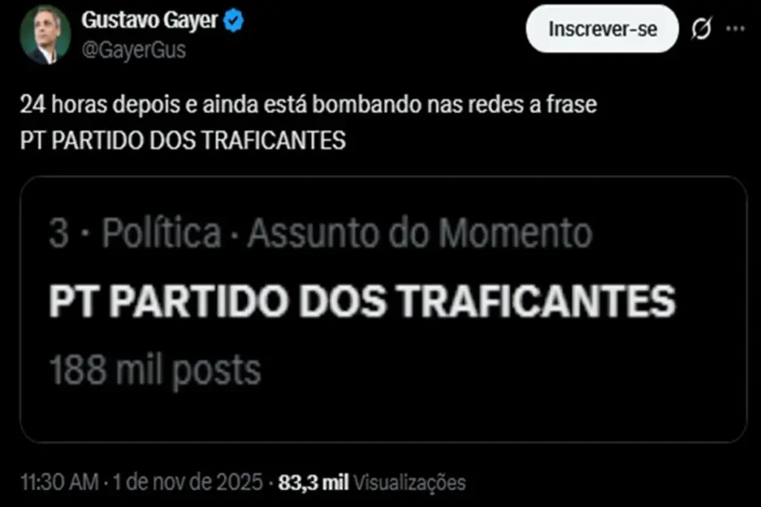761x507 pixels.
Task: Click the Visualizações label
Action: tap(409, 483)
